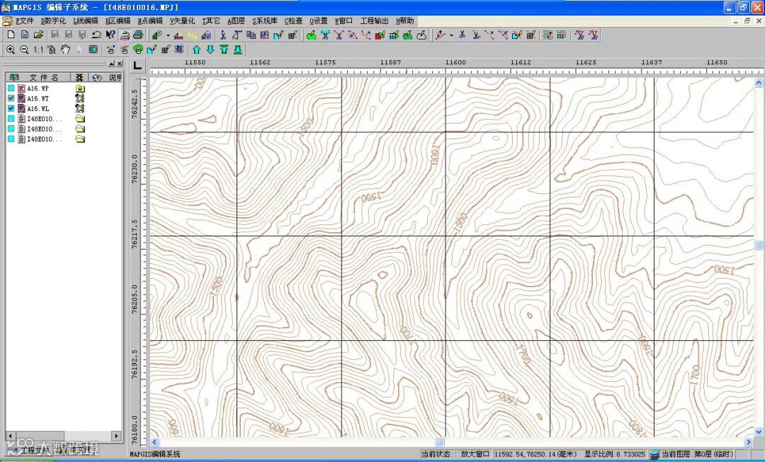Select the hand pan tool icon
The width and height of the screenshot is (765, 462).
66,50
